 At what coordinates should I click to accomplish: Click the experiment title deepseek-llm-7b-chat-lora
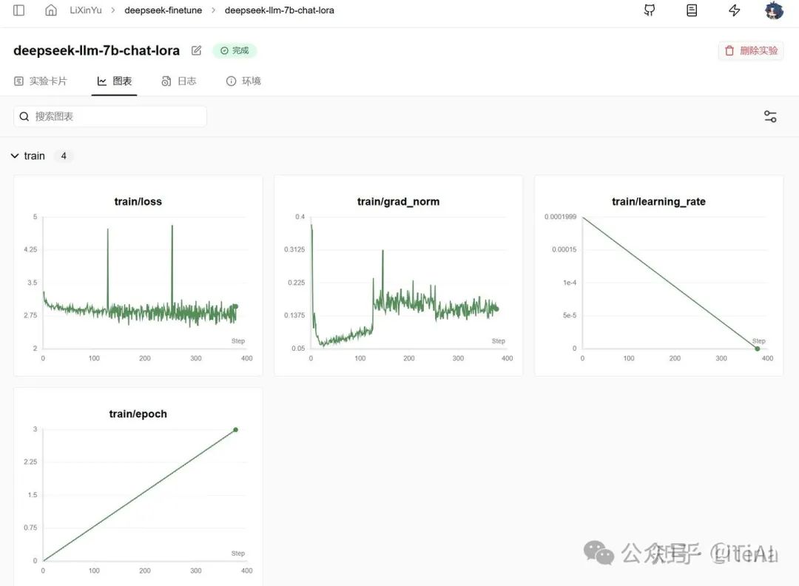coord(96,50)
